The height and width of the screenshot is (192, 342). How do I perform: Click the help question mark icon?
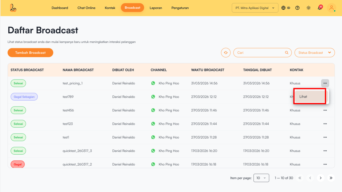tap(297, 8)
